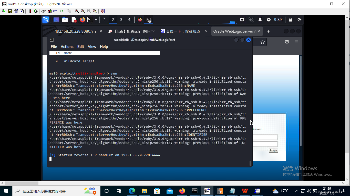
Task: Show VNC connection info icon
Action: (22, 11)
